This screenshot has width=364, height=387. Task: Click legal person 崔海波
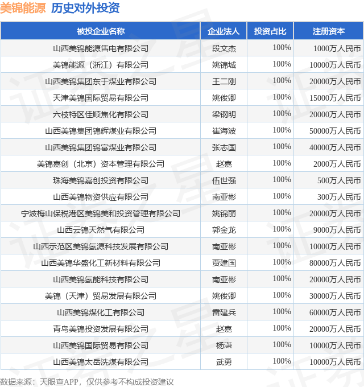coord(224,131)
